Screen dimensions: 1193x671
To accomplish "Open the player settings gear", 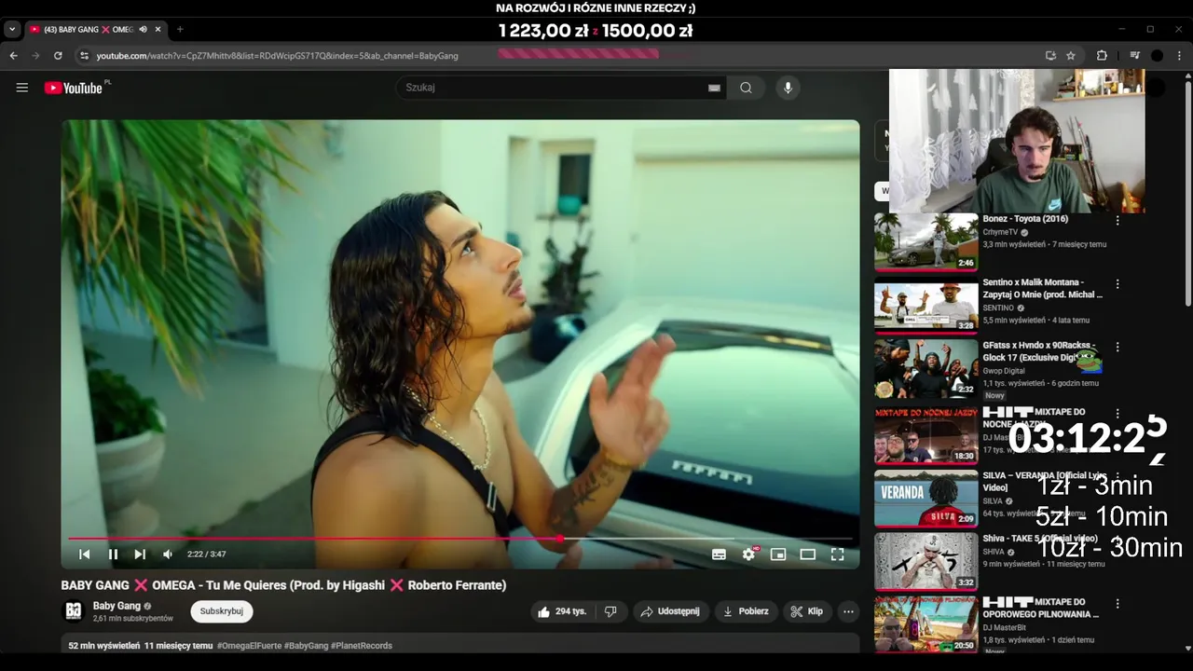I will [748, 555].
